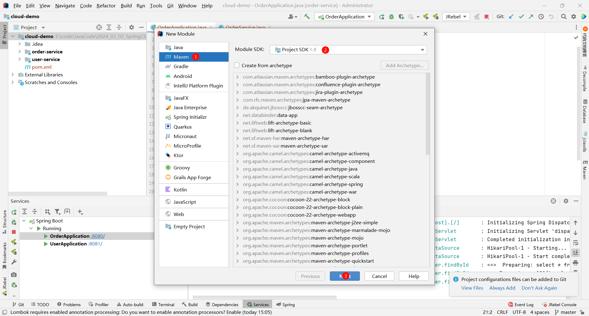Click Select Opened File target icon in Project panel
The height and width of the screenshot is (316, 589).
pos(99,27)
